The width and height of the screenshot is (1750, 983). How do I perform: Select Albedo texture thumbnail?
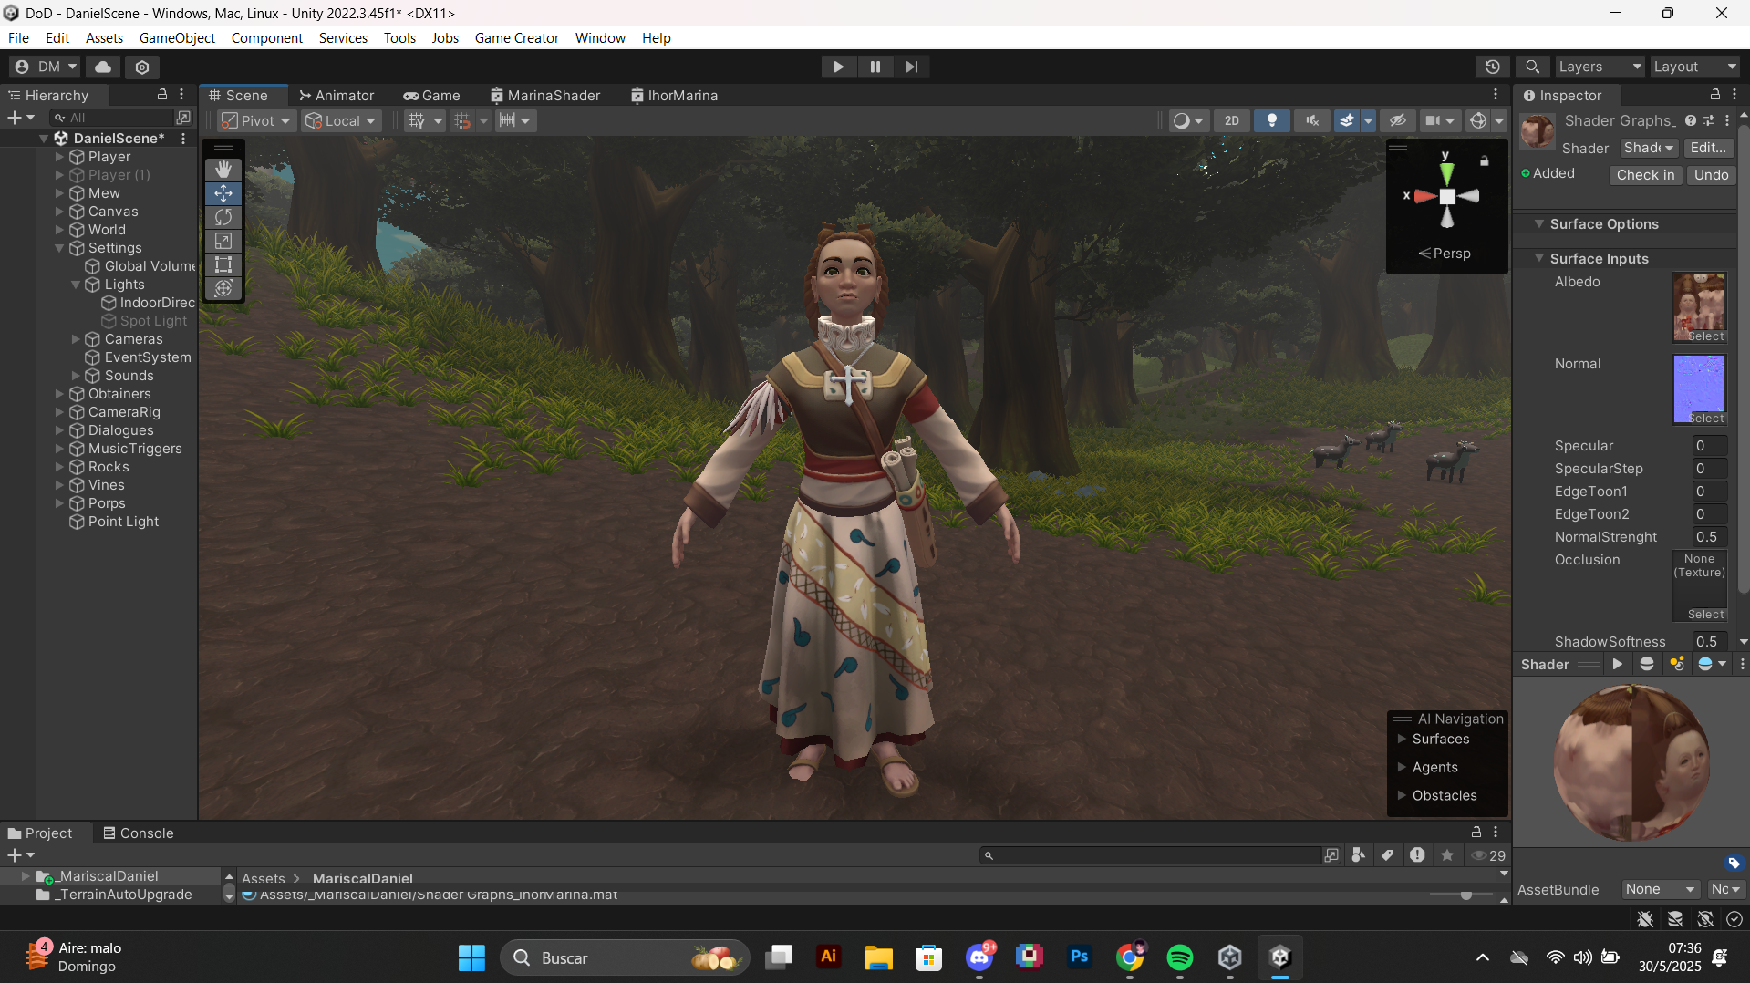1699,307
